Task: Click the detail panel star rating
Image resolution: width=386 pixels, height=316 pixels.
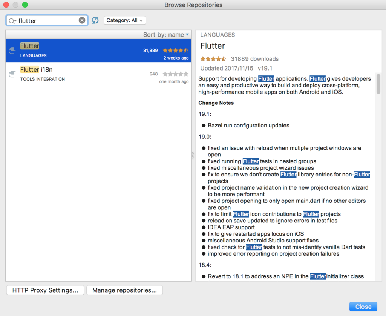Action: [x=213, y=59]
